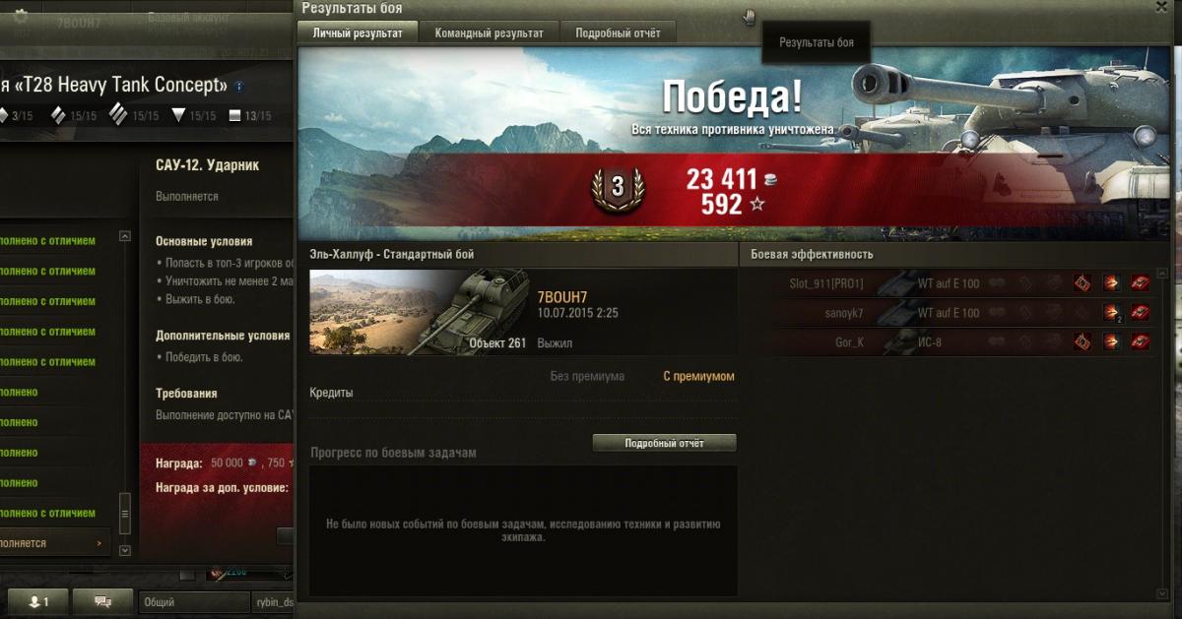Open the highlighted Выполняется mission row arrow
This screenshot has height=619, width=1182.
(98, 543)
